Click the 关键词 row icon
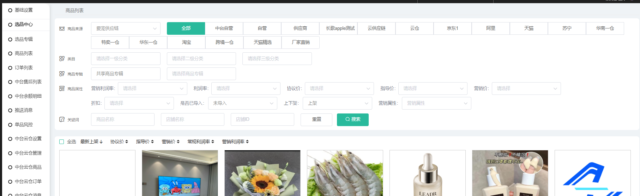This screenshot has width=640, height=196. [62, 119]
